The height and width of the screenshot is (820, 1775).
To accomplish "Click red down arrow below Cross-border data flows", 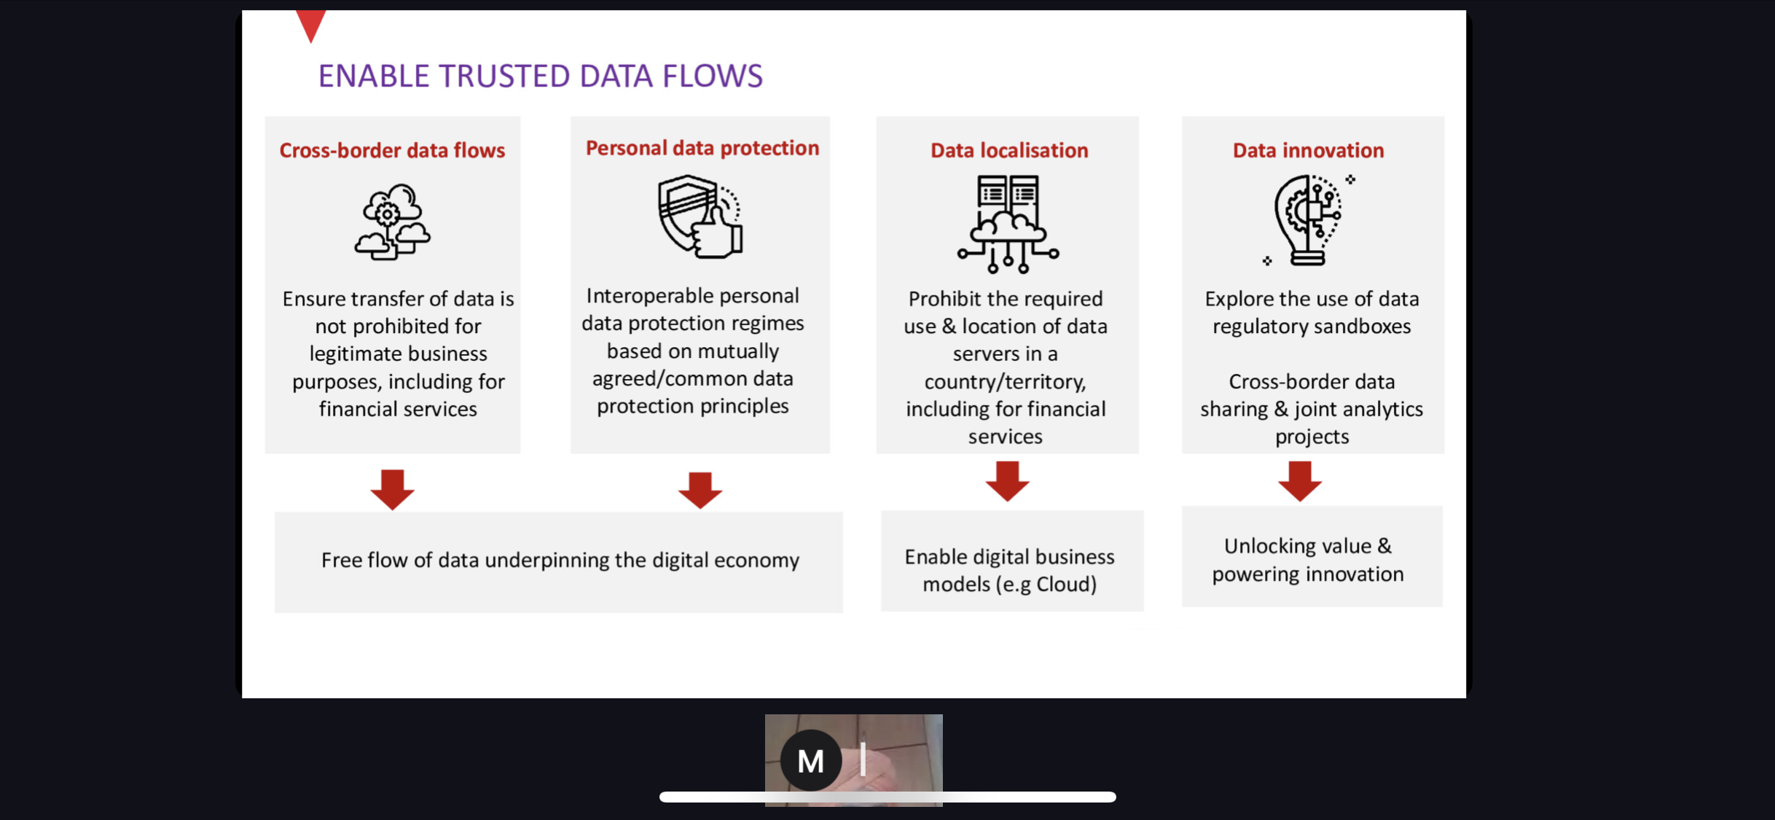I will click(x=392, y=488).
